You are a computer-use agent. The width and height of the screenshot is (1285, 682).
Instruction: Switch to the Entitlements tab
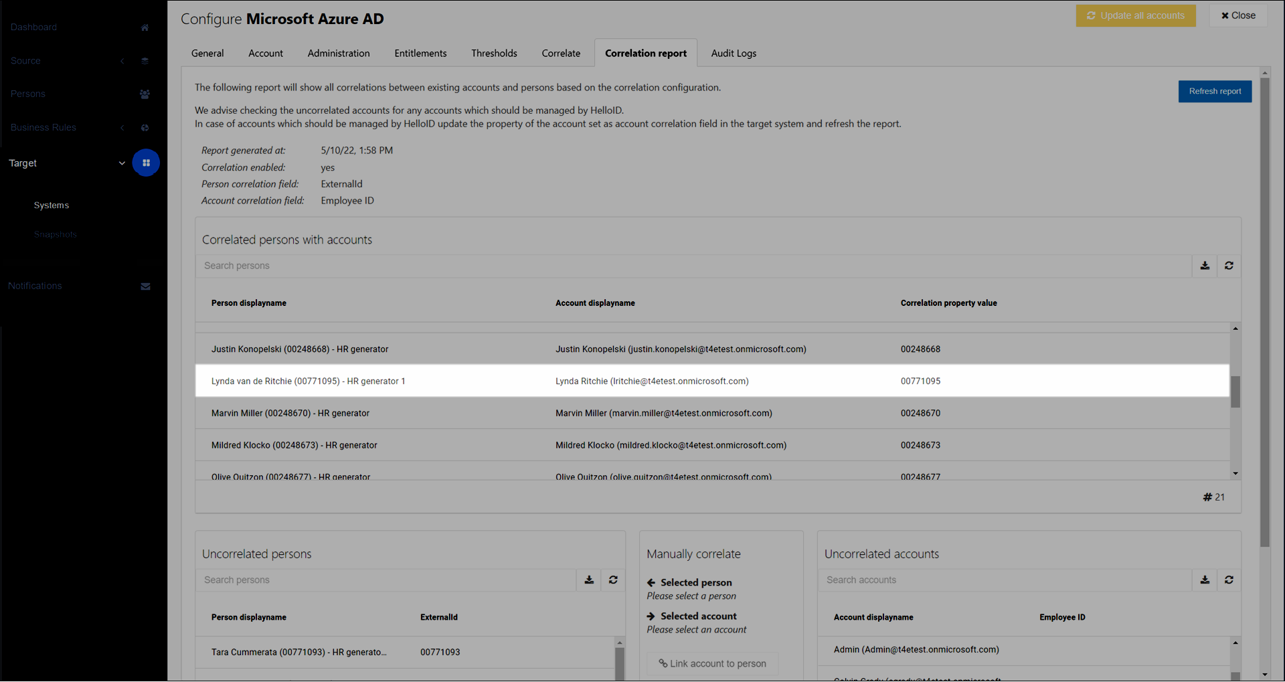[x=420, y=54]
